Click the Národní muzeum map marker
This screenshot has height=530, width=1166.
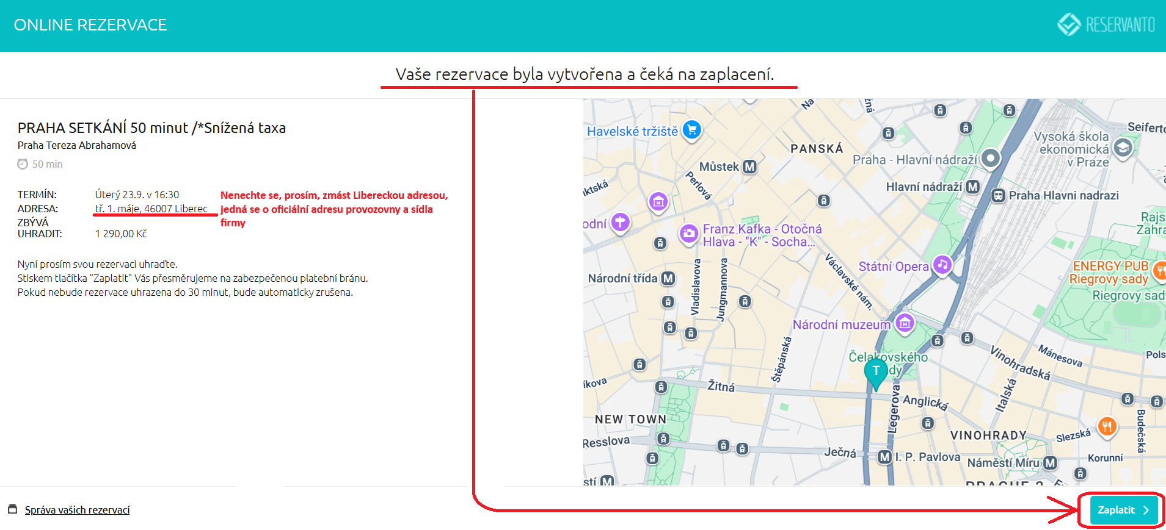click(x=905, y=323)
